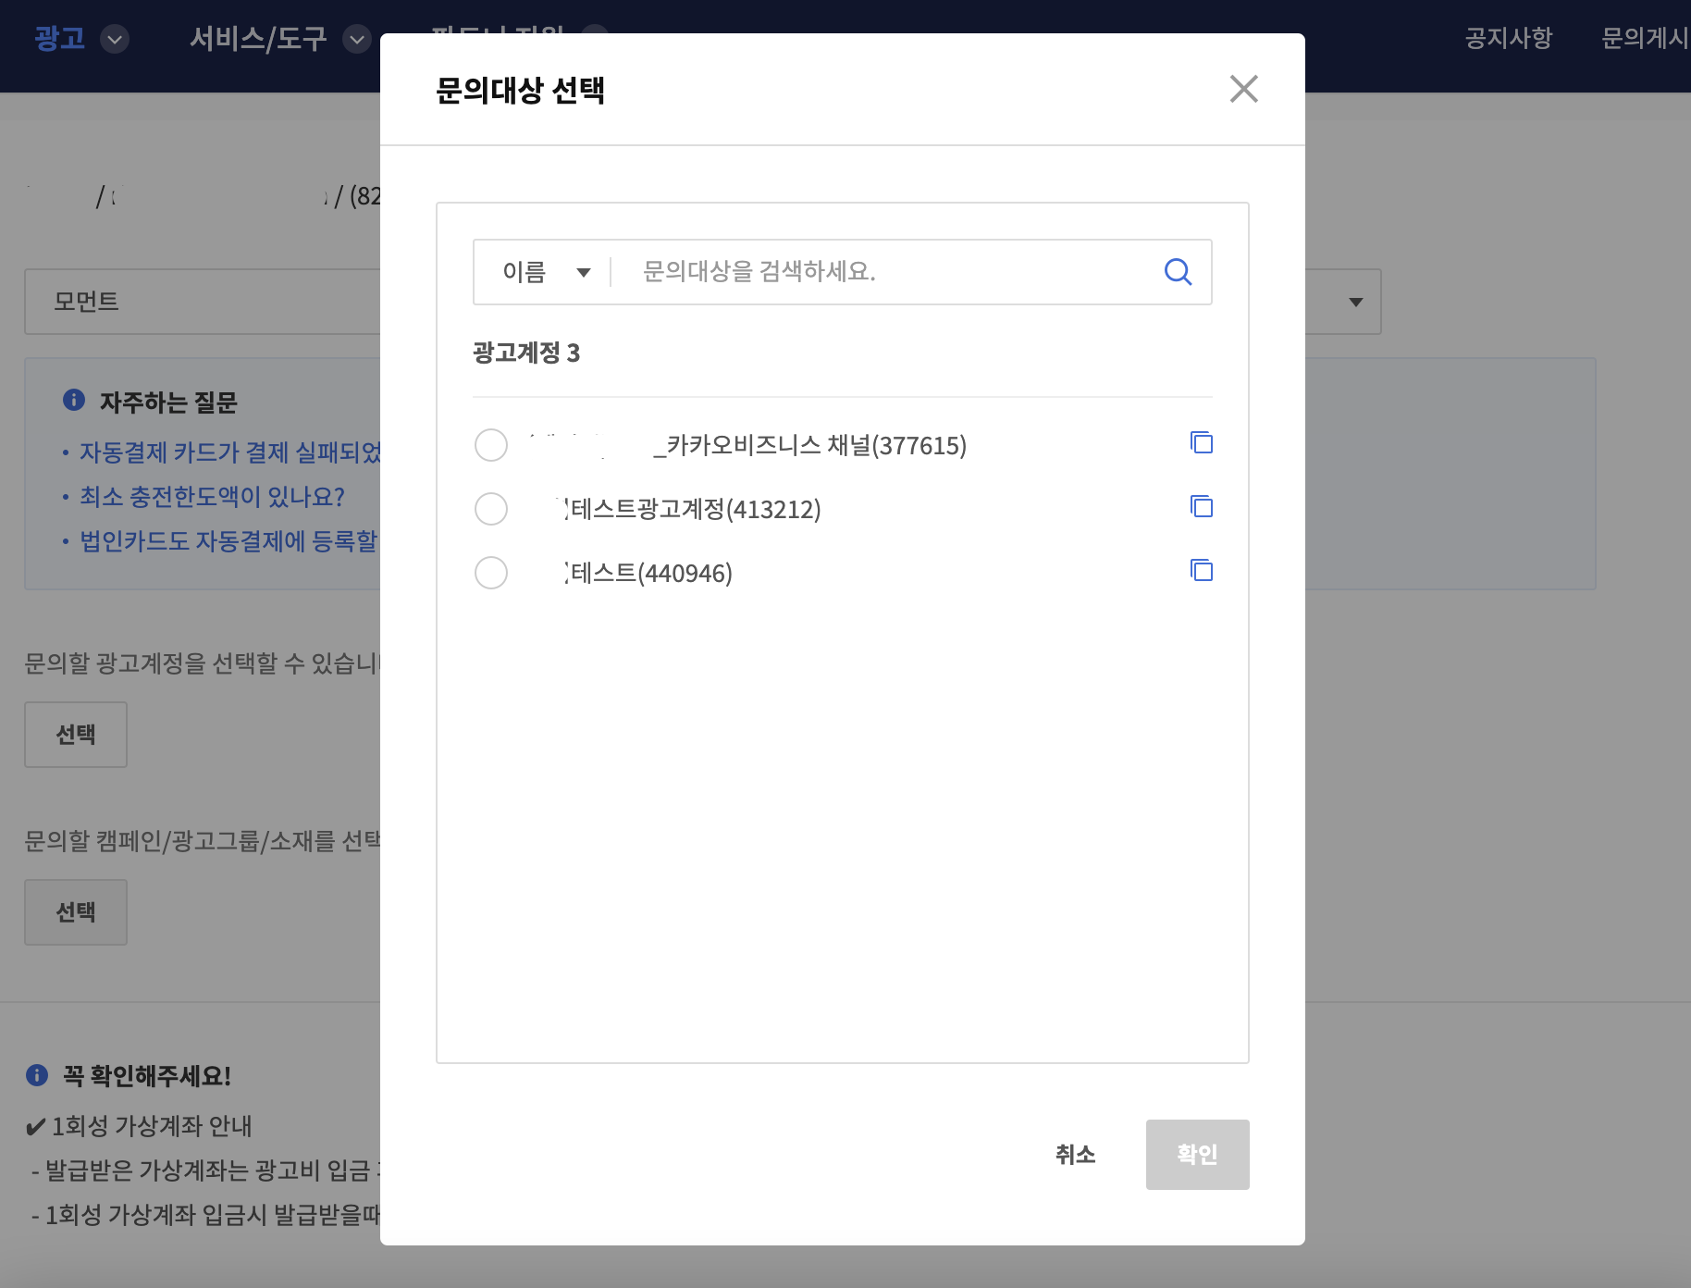Click the search magnifier icon in the dialog

(x=1177, y=272)
